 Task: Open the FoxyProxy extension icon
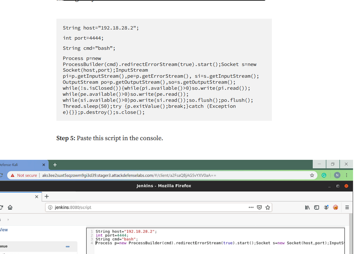pos(336,207)
